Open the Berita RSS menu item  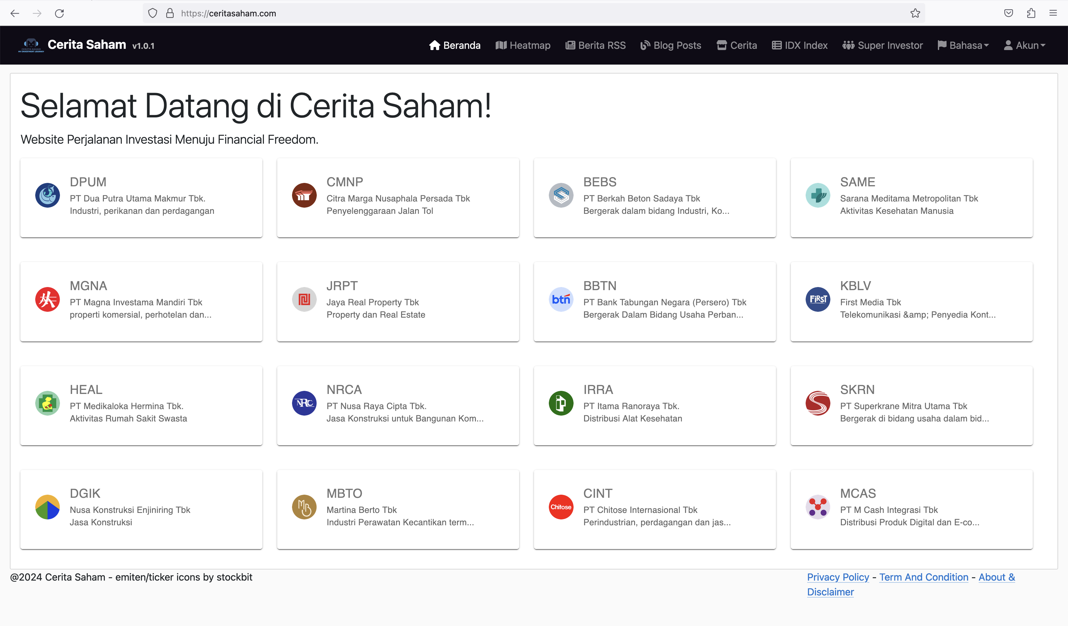[x=595, y=45]
